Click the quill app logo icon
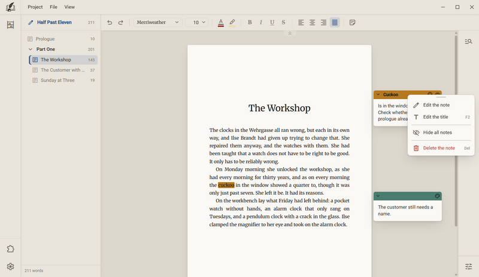 pos(10,7)
